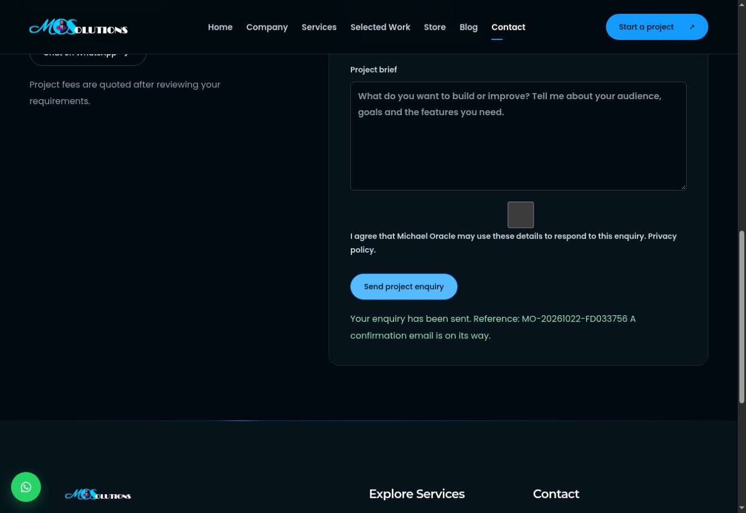The width and height of the screenshot is (746, 513).
Task: Tick the consent agreement checkbox
Action: [521, 215]
